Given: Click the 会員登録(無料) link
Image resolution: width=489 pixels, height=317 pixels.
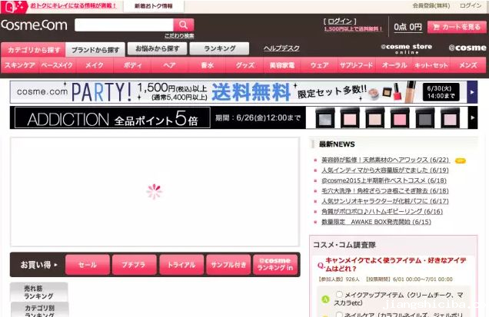Looking at the screenshot, I should (x=431, y=5).
